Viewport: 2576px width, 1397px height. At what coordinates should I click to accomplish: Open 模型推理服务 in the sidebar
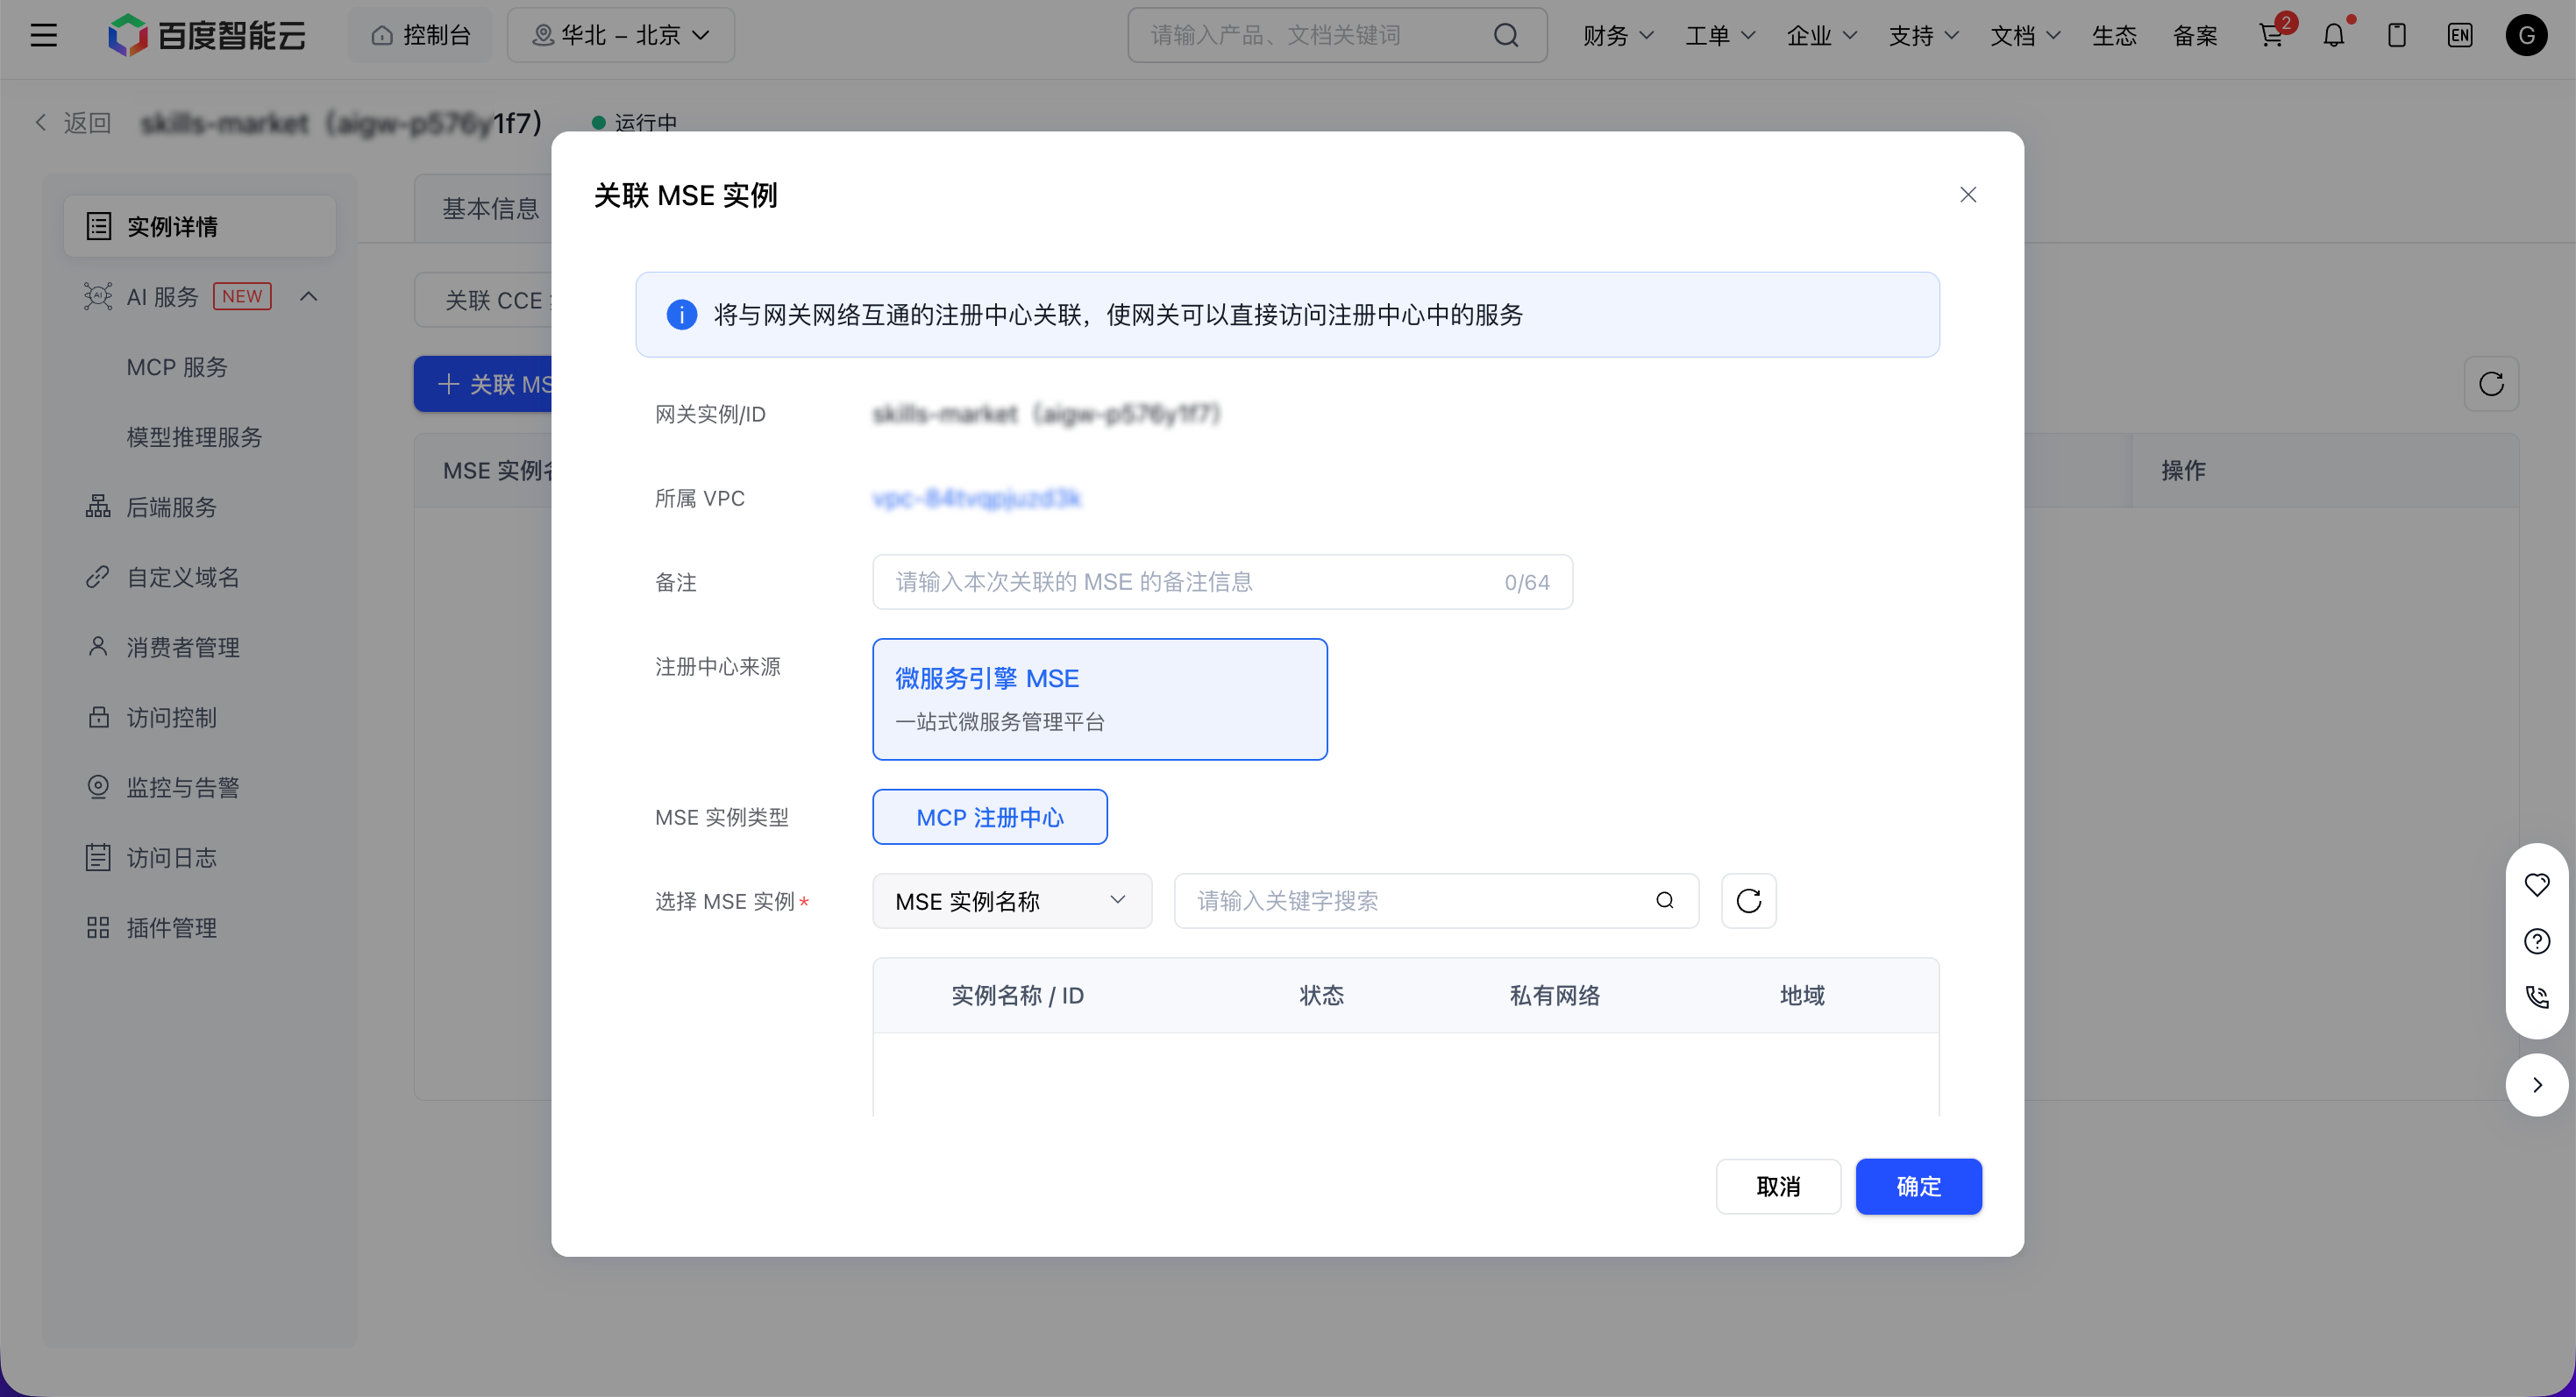coord(194,436)
